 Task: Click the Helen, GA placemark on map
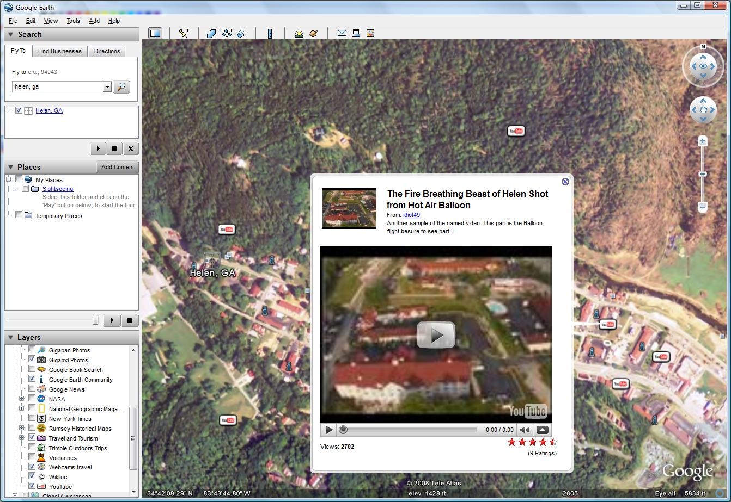212,260
